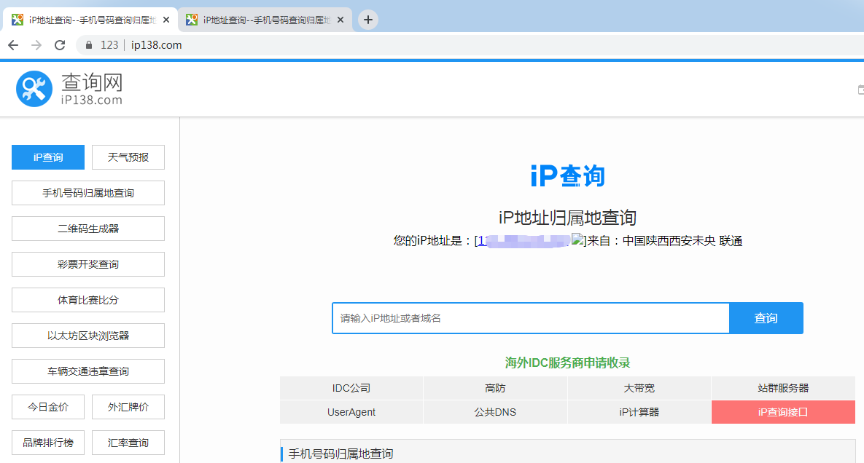Click the favicon on the first browser tab
Viewport: 864px width, 463px height.
point(17,20)
